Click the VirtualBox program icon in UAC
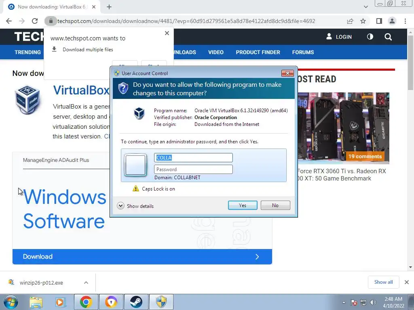Image resolution: width=414 pixels, height=310 pixels. point(139,113)
